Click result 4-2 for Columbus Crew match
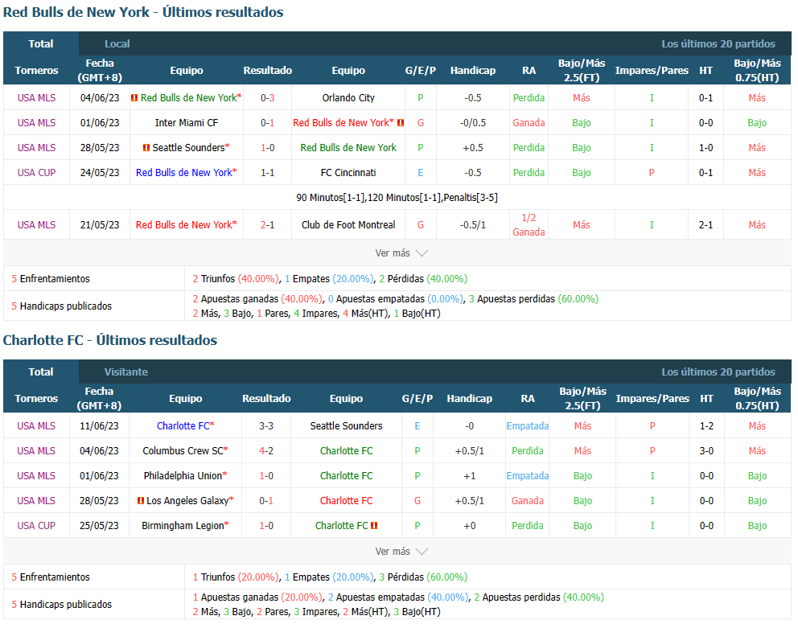Screen dimensions: 798x624 coord(266,450)
